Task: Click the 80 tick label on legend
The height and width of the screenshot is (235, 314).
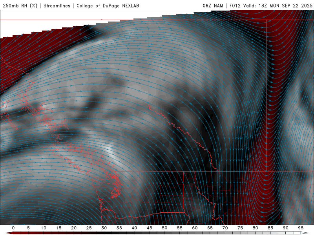Action: pyautogui.click(x=256, y=228)
